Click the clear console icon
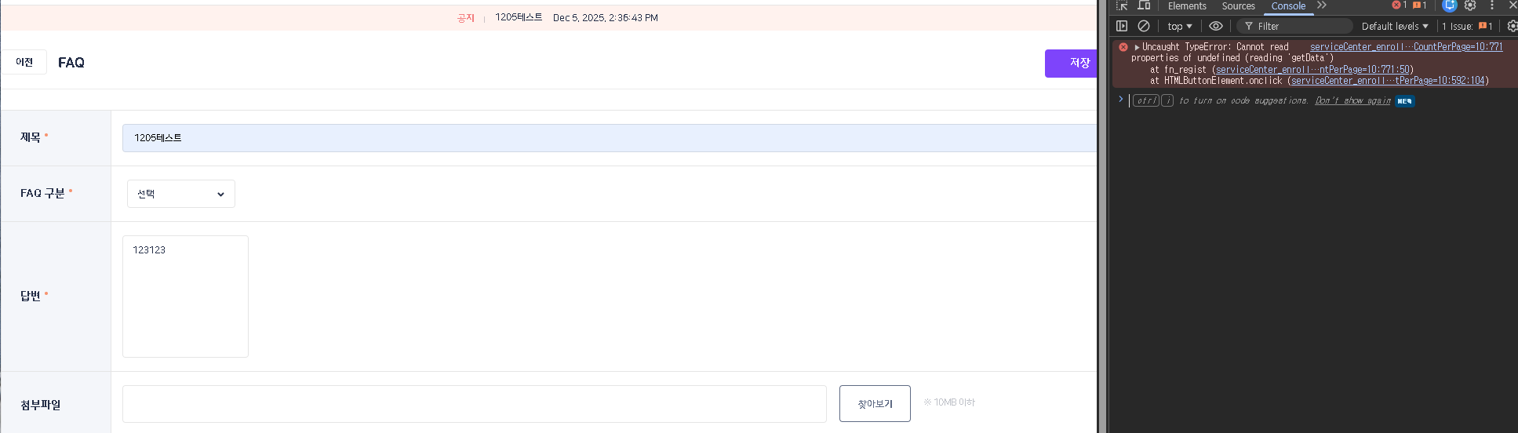The height and width of the screenshot is (433, 1518). [x=1144, y=26]
